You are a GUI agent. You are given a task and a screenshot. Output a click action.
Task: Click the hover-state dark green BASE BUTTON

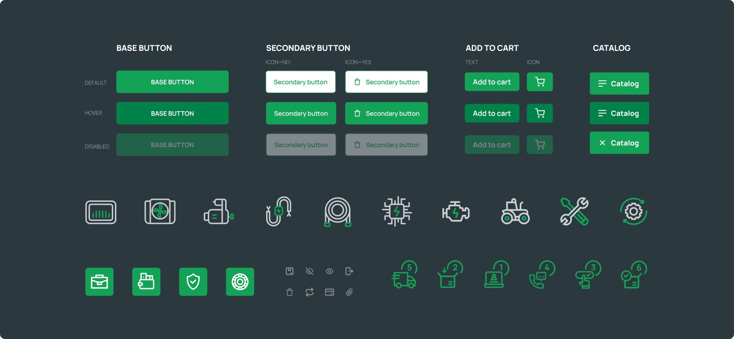pyautogui.click(x=172, y=113)
